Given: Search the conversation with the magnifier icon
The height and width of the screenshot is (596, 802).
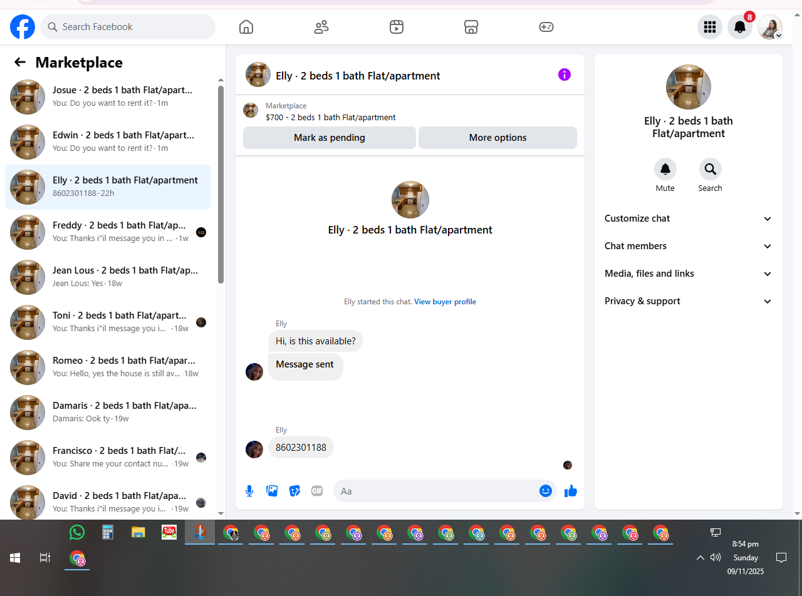Looking at the screenshot, I should click(711, 169).
